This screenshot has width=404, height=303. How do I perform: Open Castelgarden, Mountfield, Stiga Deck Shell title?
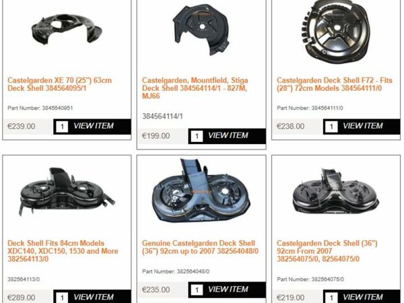pyautogui.click(x=195, y=88)
